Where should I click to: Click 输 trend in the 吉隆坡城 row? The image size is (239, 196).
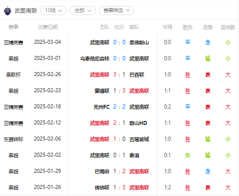point(208,139)
